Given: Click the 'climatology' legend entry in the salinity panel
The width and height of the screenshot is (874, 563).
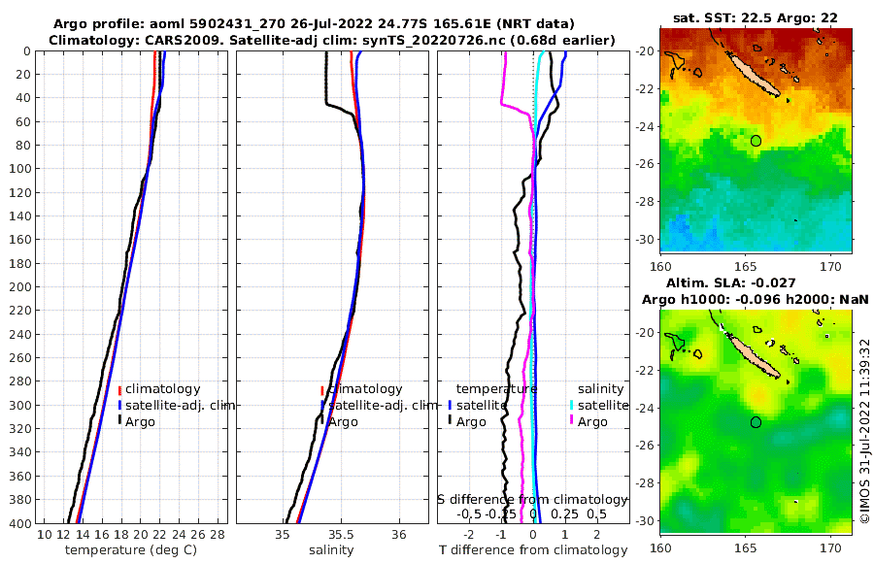Looking at the screenshot, I should click(x=365, y=389).
